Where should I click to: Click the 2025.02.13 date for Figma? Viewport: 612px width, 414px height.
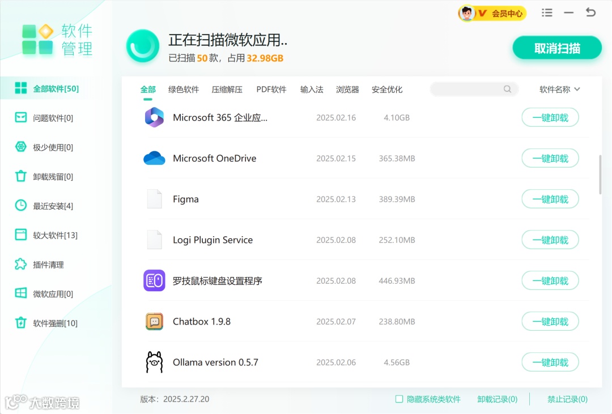pos(335,199)
